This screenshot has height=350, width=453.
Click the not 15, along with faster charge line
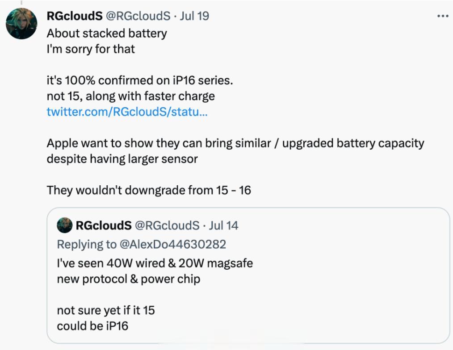point(130,96)
